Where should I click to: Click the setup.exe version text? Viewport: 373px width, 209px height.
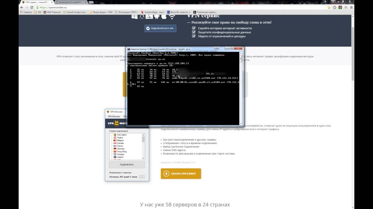pos(178,162)
